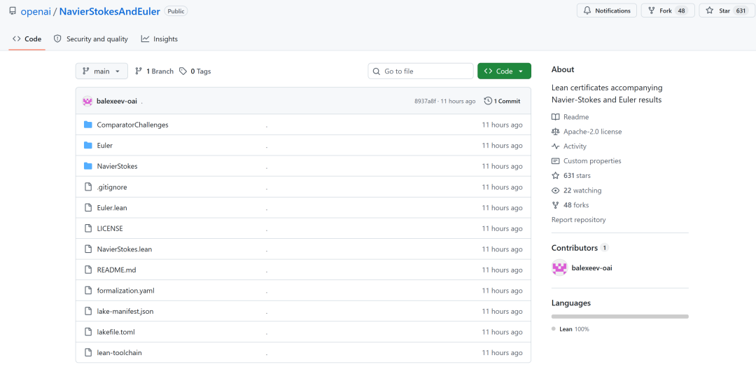The width and height of the screenshot is (756, 367).
Task: Click the README.md file icon
Action: click(x=87, y=270)
